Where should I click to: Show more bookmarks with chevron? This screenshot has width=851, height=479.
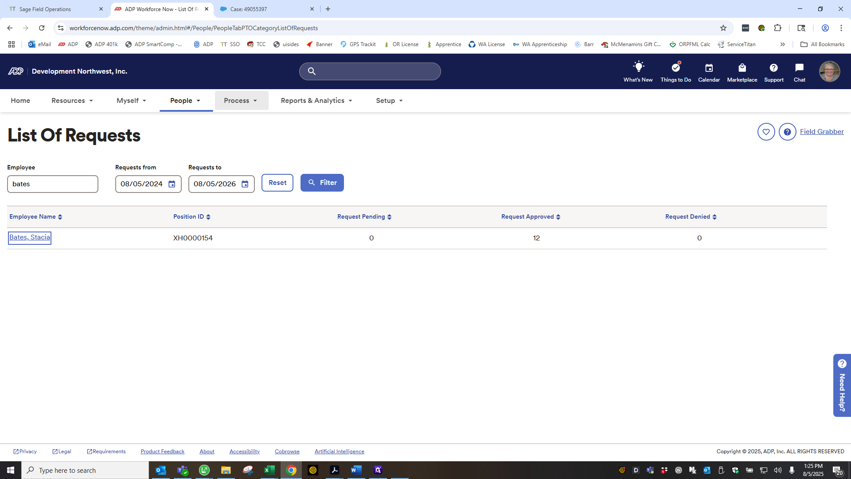[783, 44]
